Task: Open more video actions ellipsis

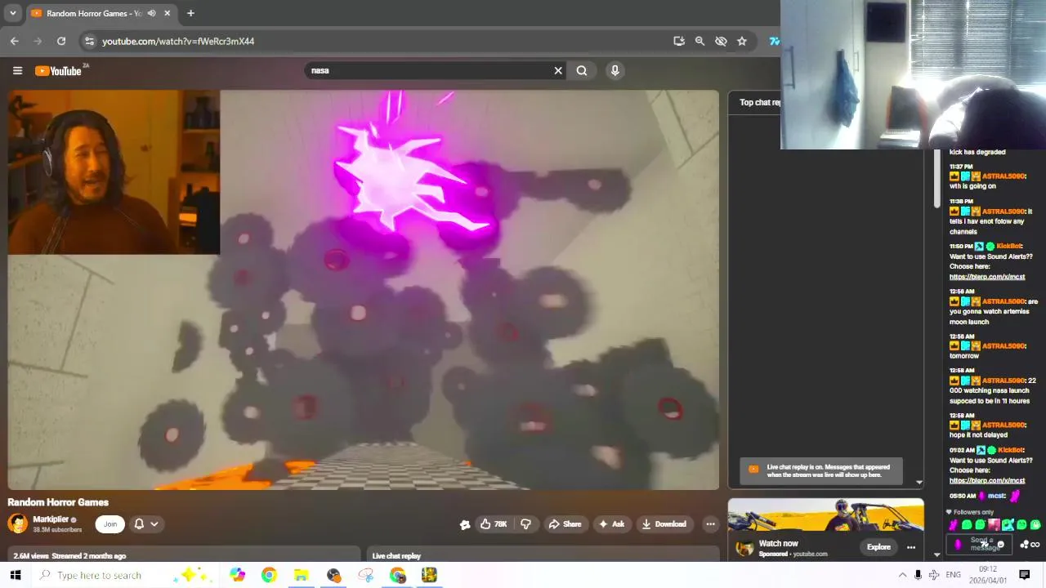Action: [x=710, y=524]
